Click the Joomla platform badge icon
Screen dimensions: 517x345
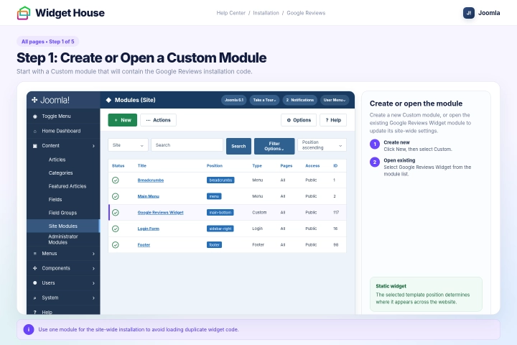click(x=468, y=13)
